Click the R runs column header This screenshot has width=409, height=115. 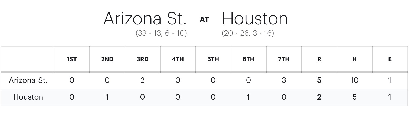319,59
